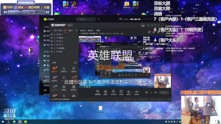Open the gift box icon with red badge

(149, 32)
